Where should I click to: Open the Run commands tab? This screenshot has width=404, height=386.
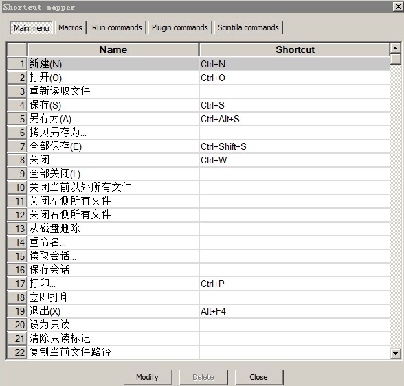tap(117, 27)
